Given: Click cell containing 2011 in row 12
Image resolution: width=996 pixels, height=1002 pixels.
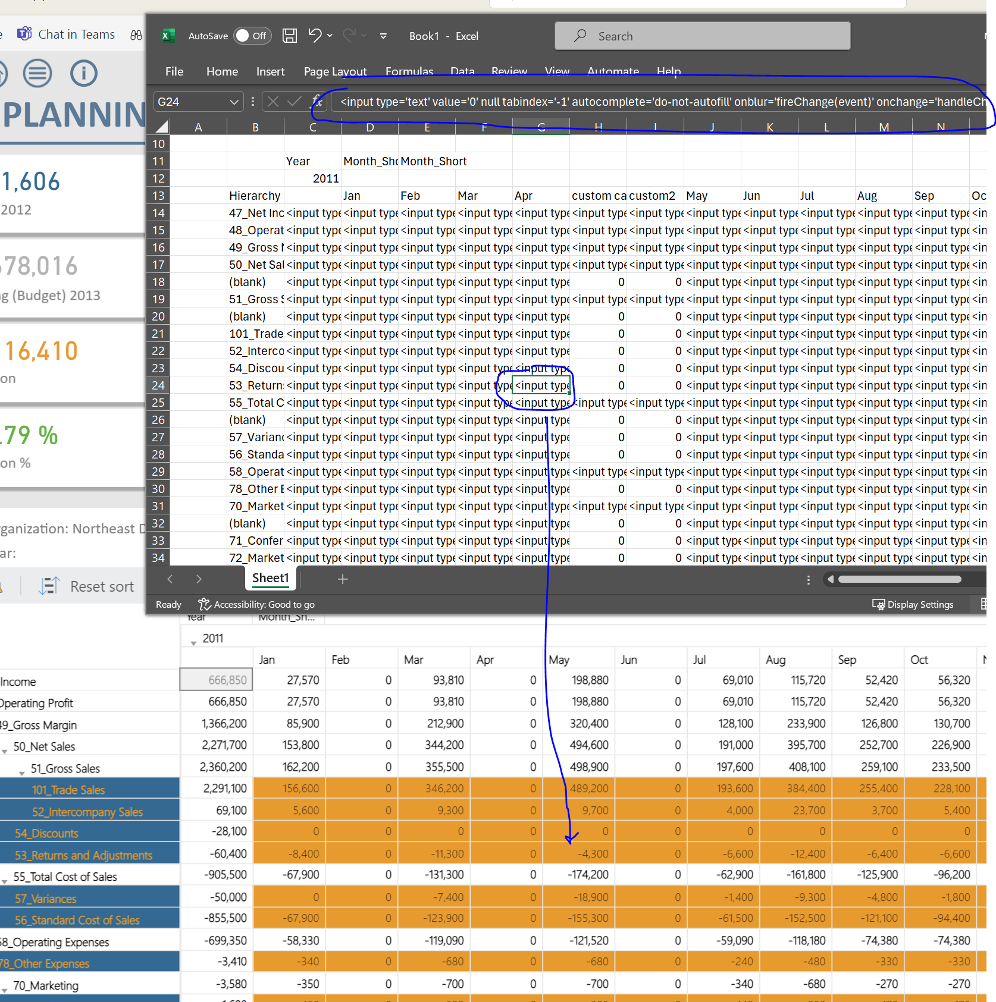Looking at the screenshot, I should point(312,178).
